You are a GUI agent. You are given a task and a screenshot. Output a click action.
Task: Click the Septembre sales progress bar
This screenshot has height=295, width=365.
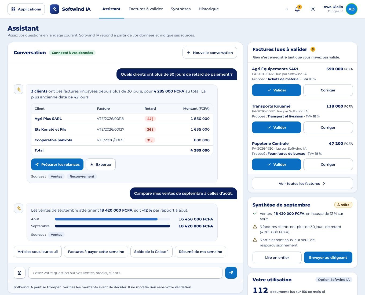[112, 226]
